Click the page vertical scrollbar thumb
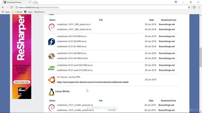202x113 pixels. point(201,57)
